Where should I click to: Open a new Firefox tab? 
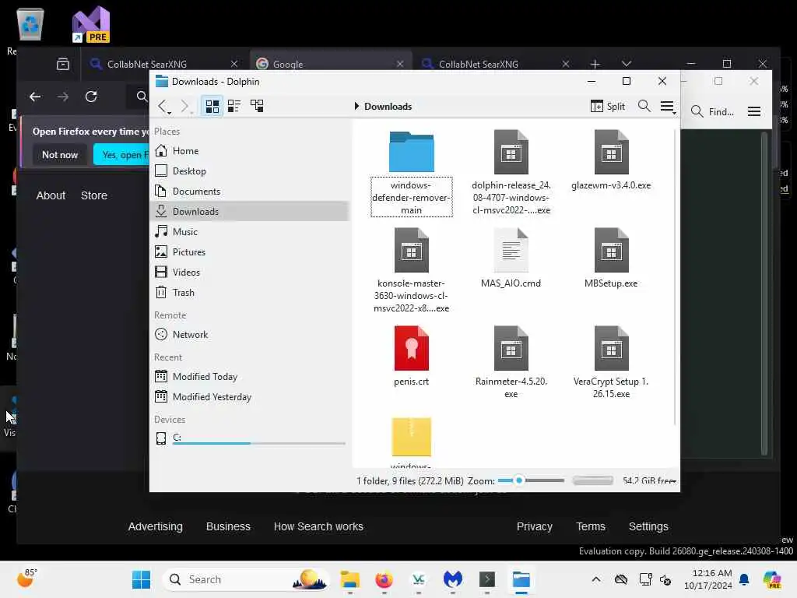595,64
